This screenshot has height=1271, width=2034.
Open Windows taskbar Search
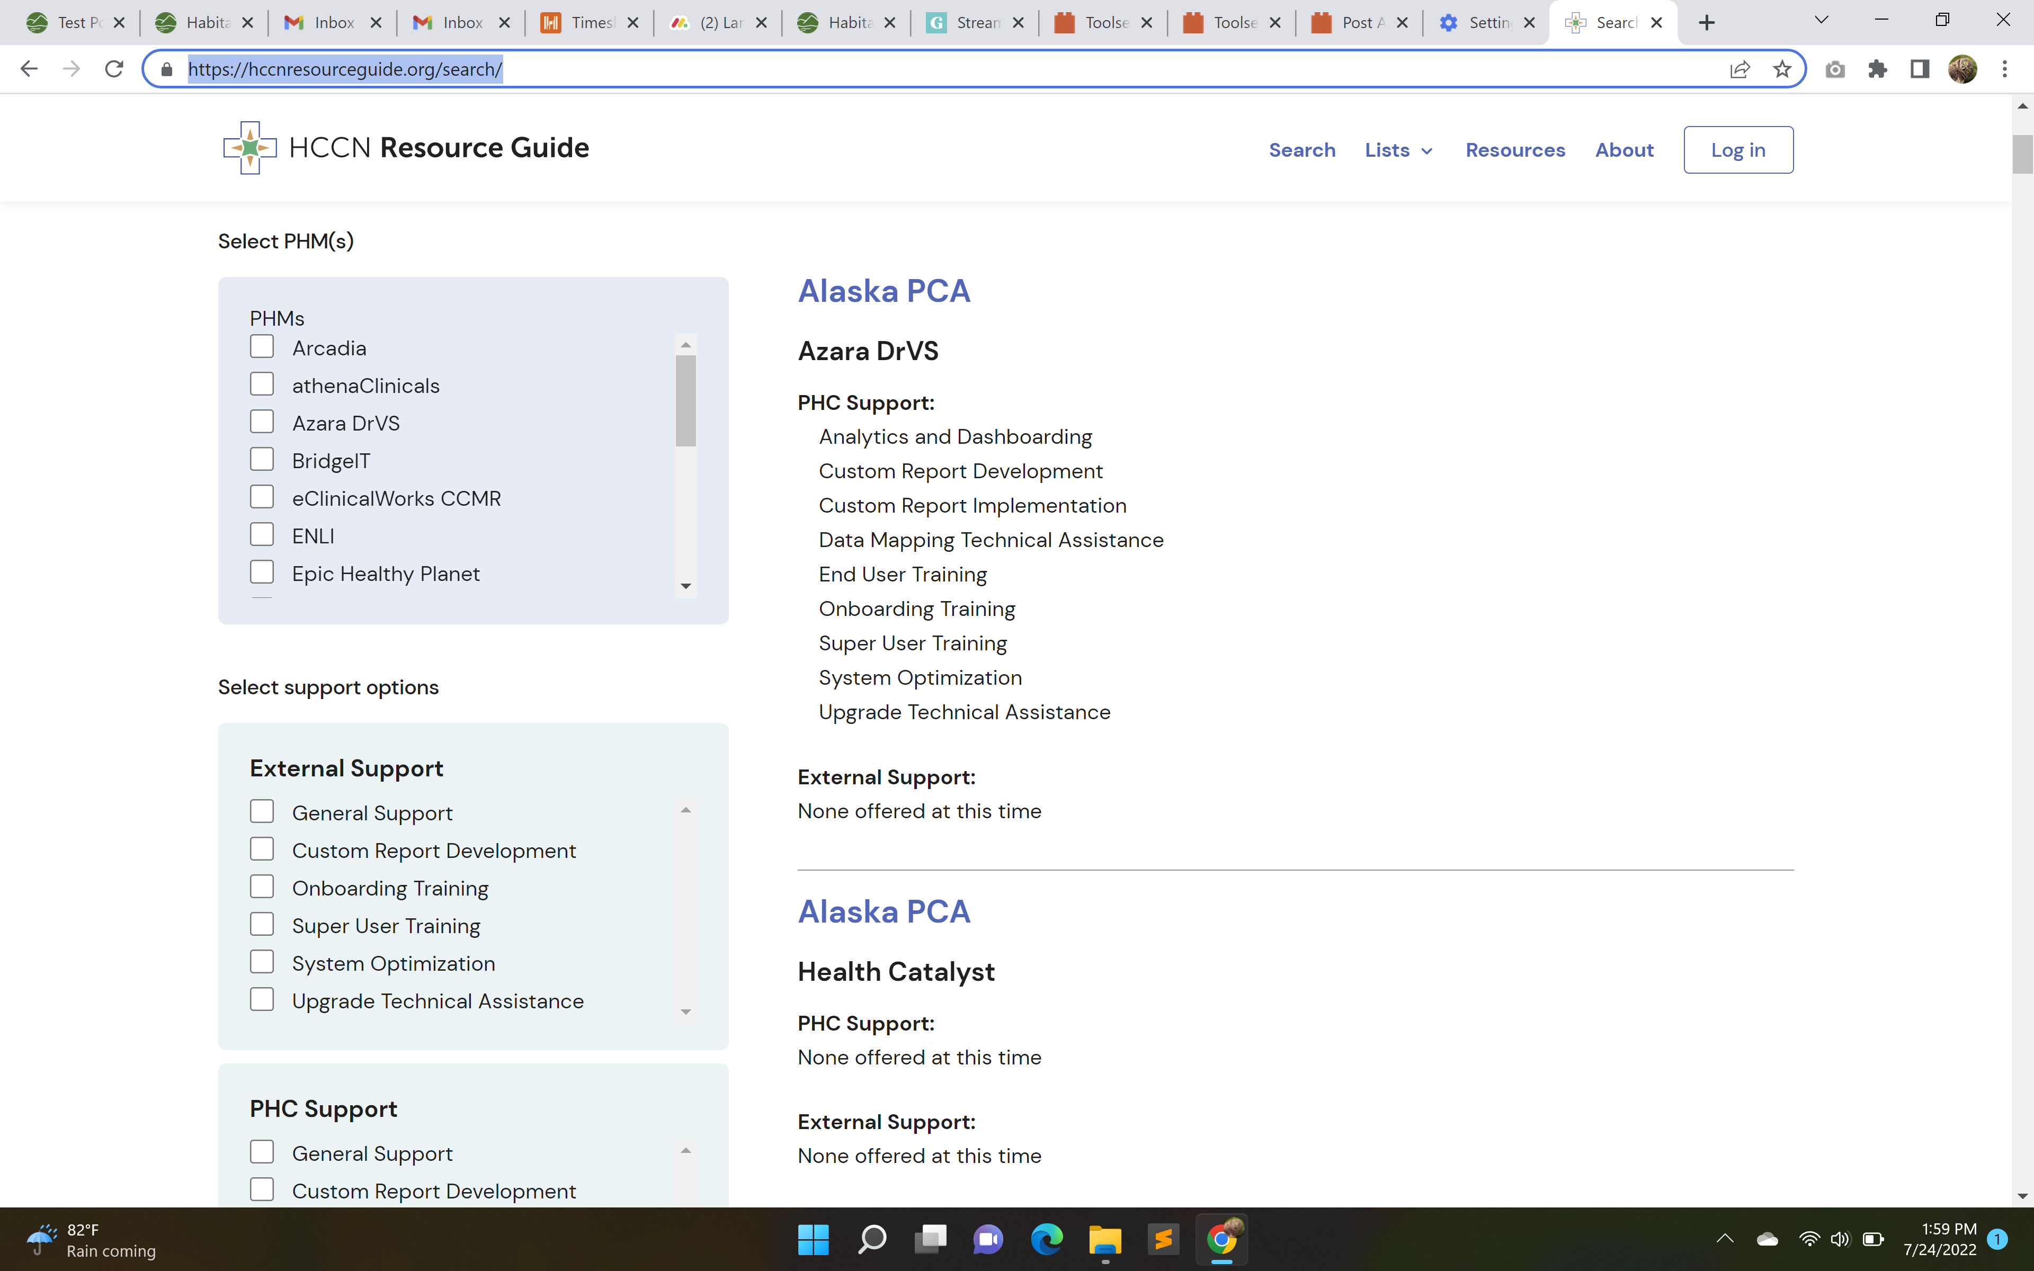pyautogui.click(x=871, y=1239)
